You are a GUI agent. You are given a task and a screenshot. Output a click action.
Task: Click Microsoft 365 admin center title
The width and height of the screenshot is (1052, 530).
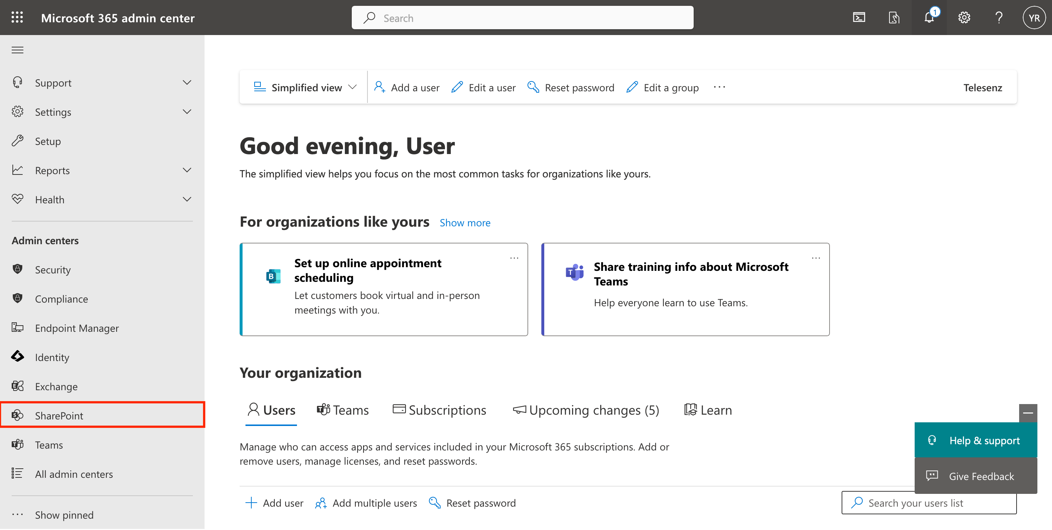(x=118, y=18)
